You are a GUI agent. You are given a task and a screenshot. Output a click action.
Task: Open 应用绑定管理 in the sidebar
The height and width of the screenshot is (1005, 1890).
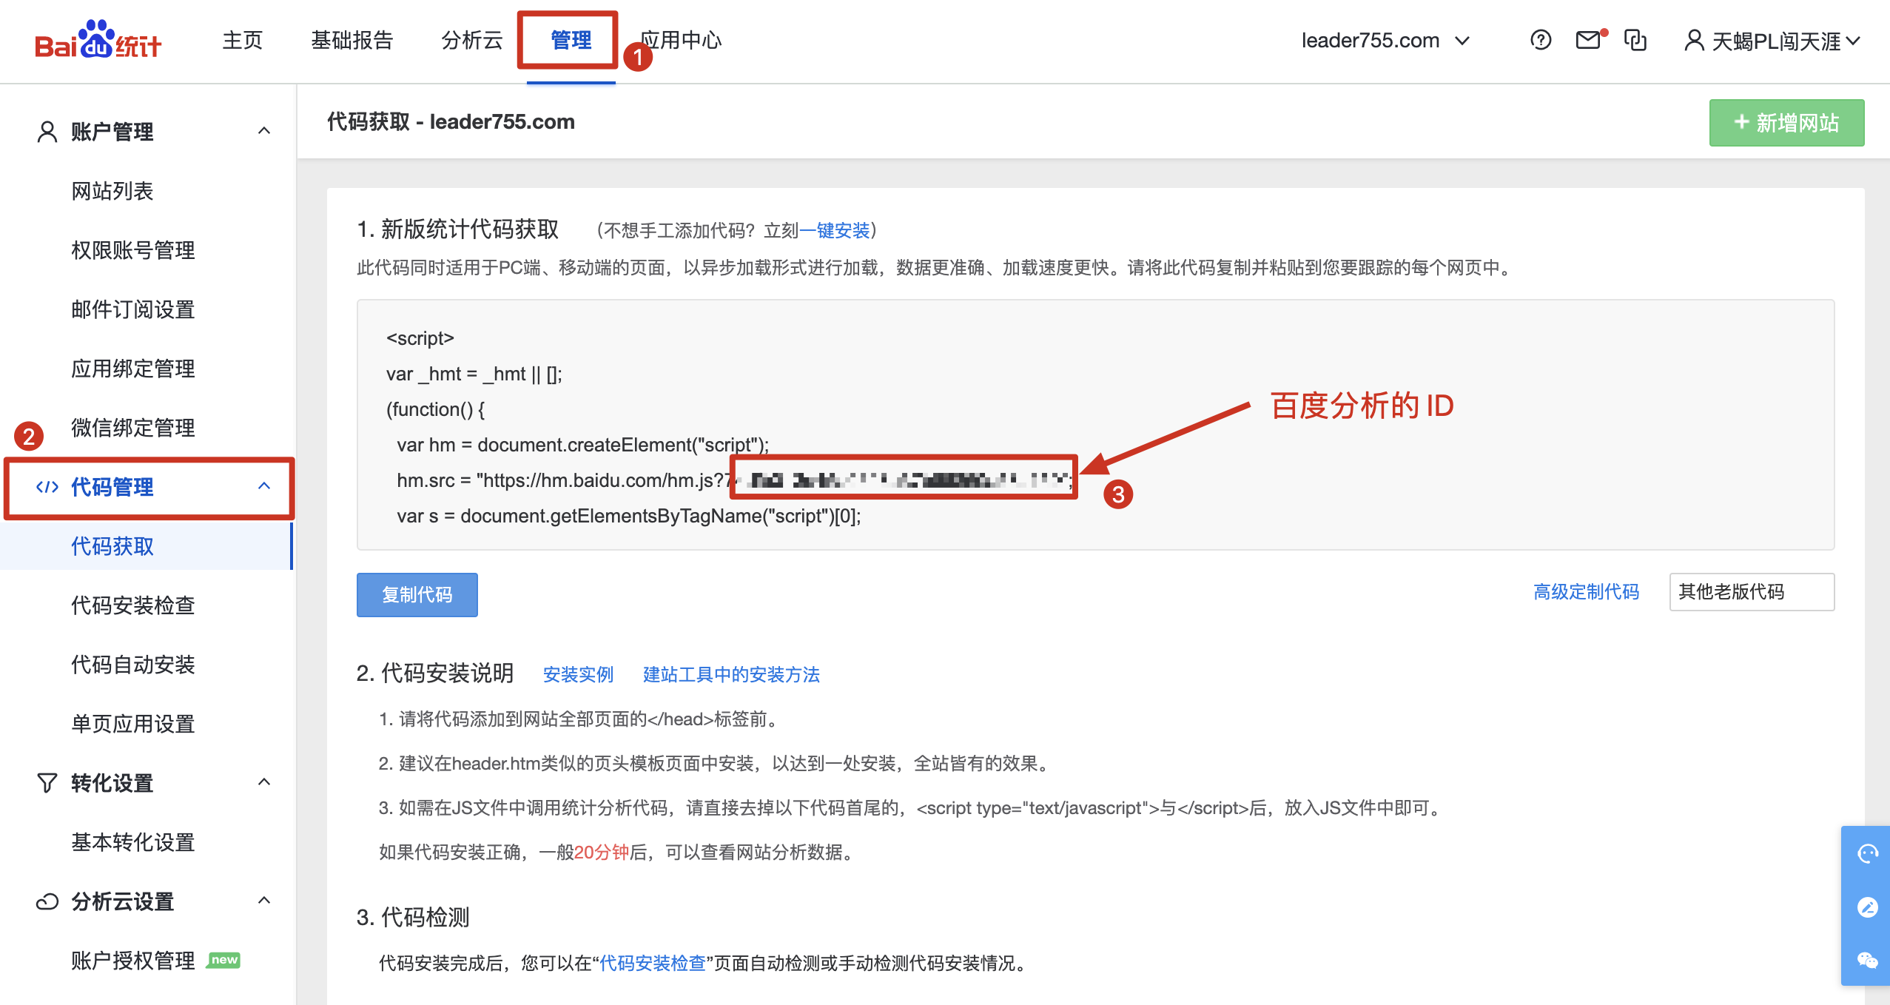click(x=132, y=369)
